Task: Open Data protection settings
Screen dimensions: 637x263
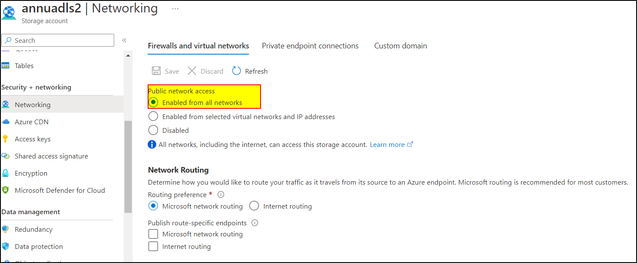Action: [x=38, y=246]
